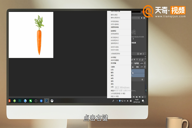Choose 合并图层 from context menu

point(114,58)
